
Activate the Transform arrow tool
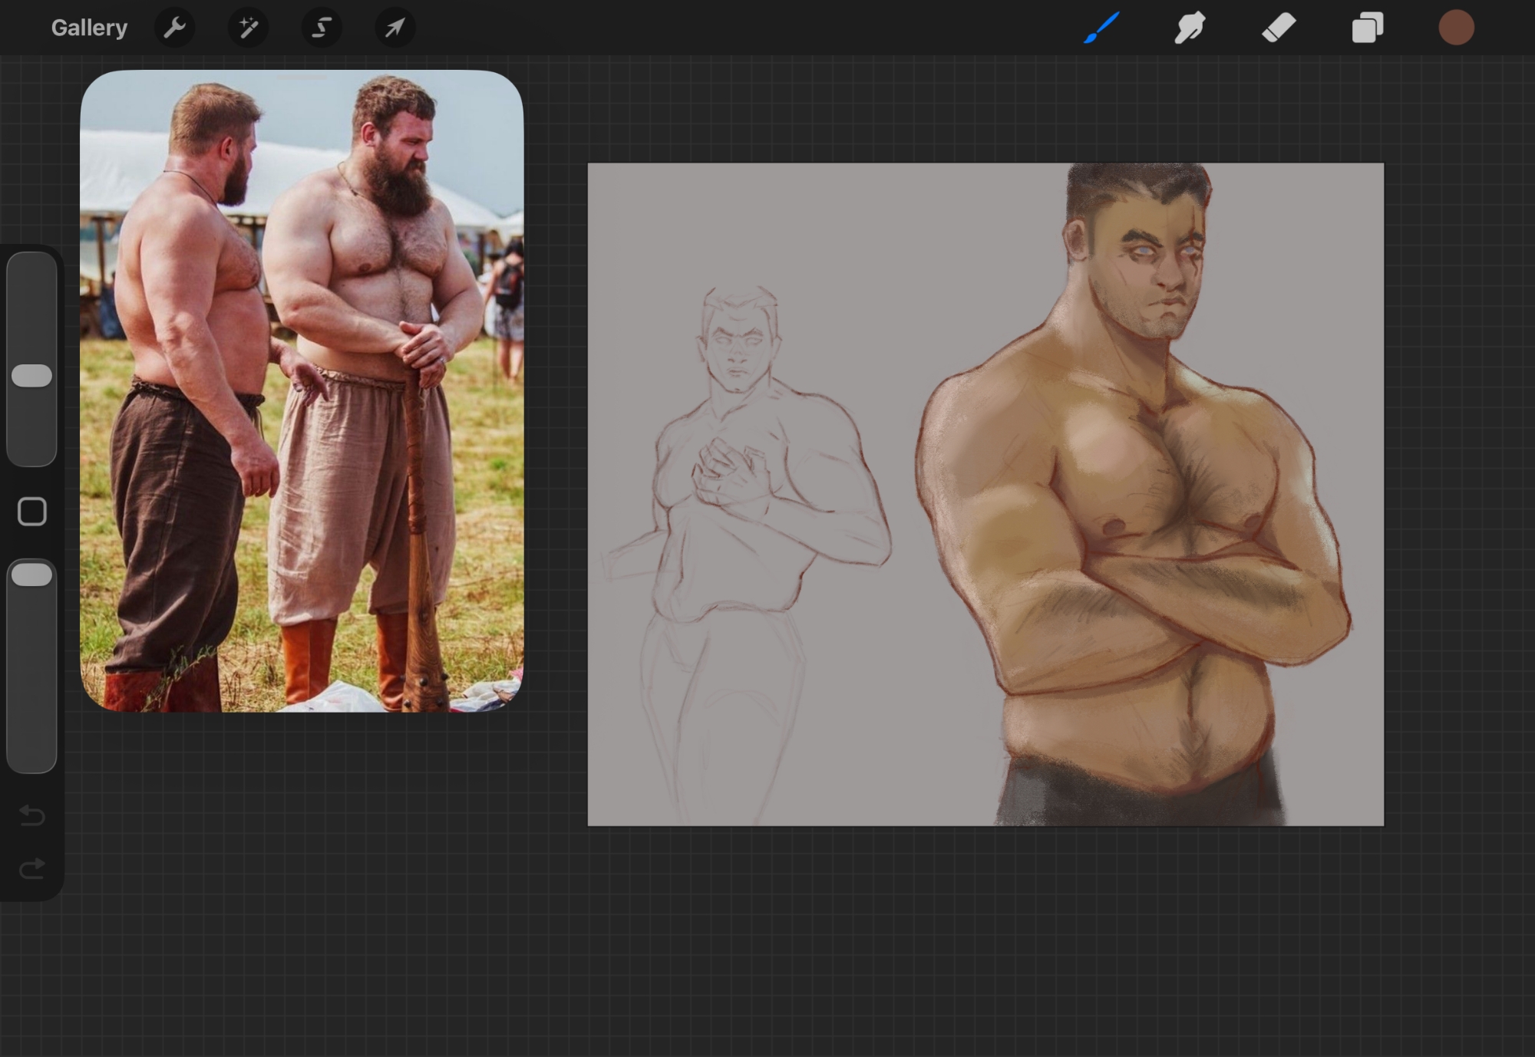pos(394,28)
